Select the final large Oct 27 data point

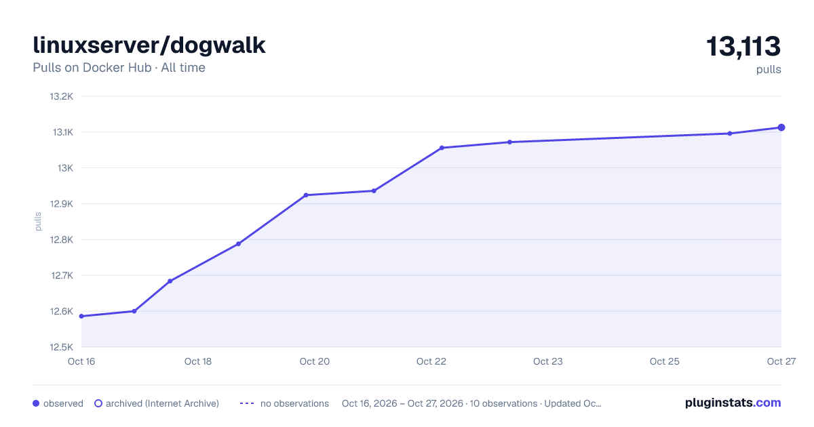781,127
